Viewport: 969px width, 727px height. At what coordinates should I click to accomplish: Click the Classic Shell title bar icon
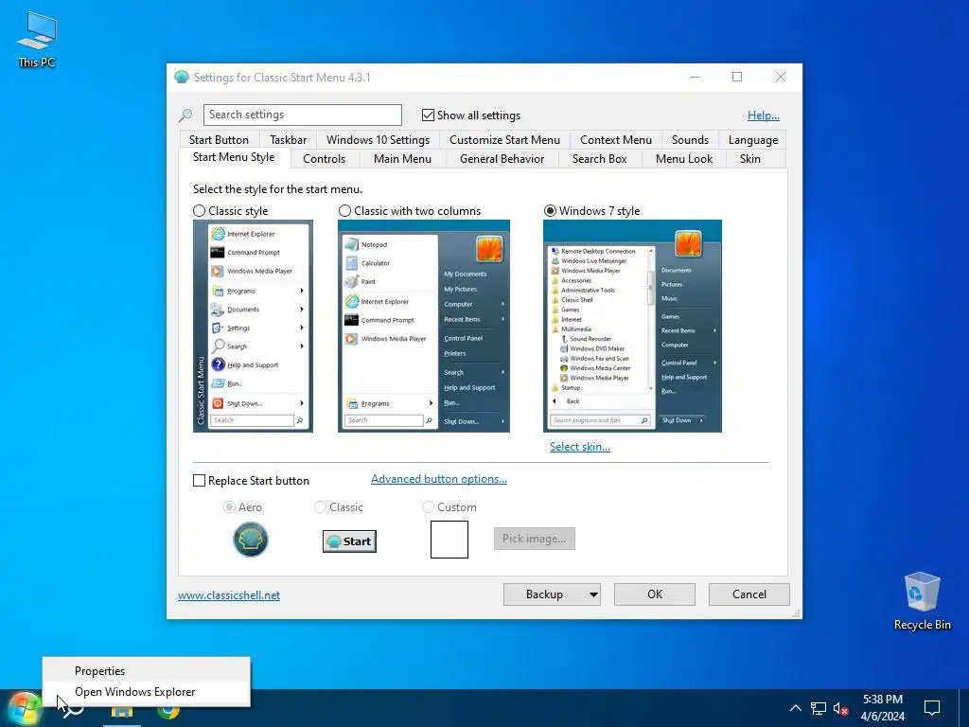tap(182, 78)
